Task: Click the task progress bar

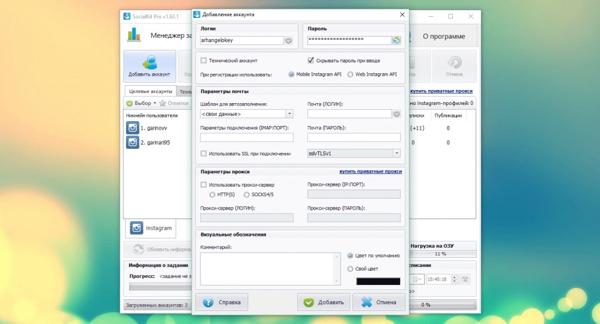Action: (x=161, y=287)
